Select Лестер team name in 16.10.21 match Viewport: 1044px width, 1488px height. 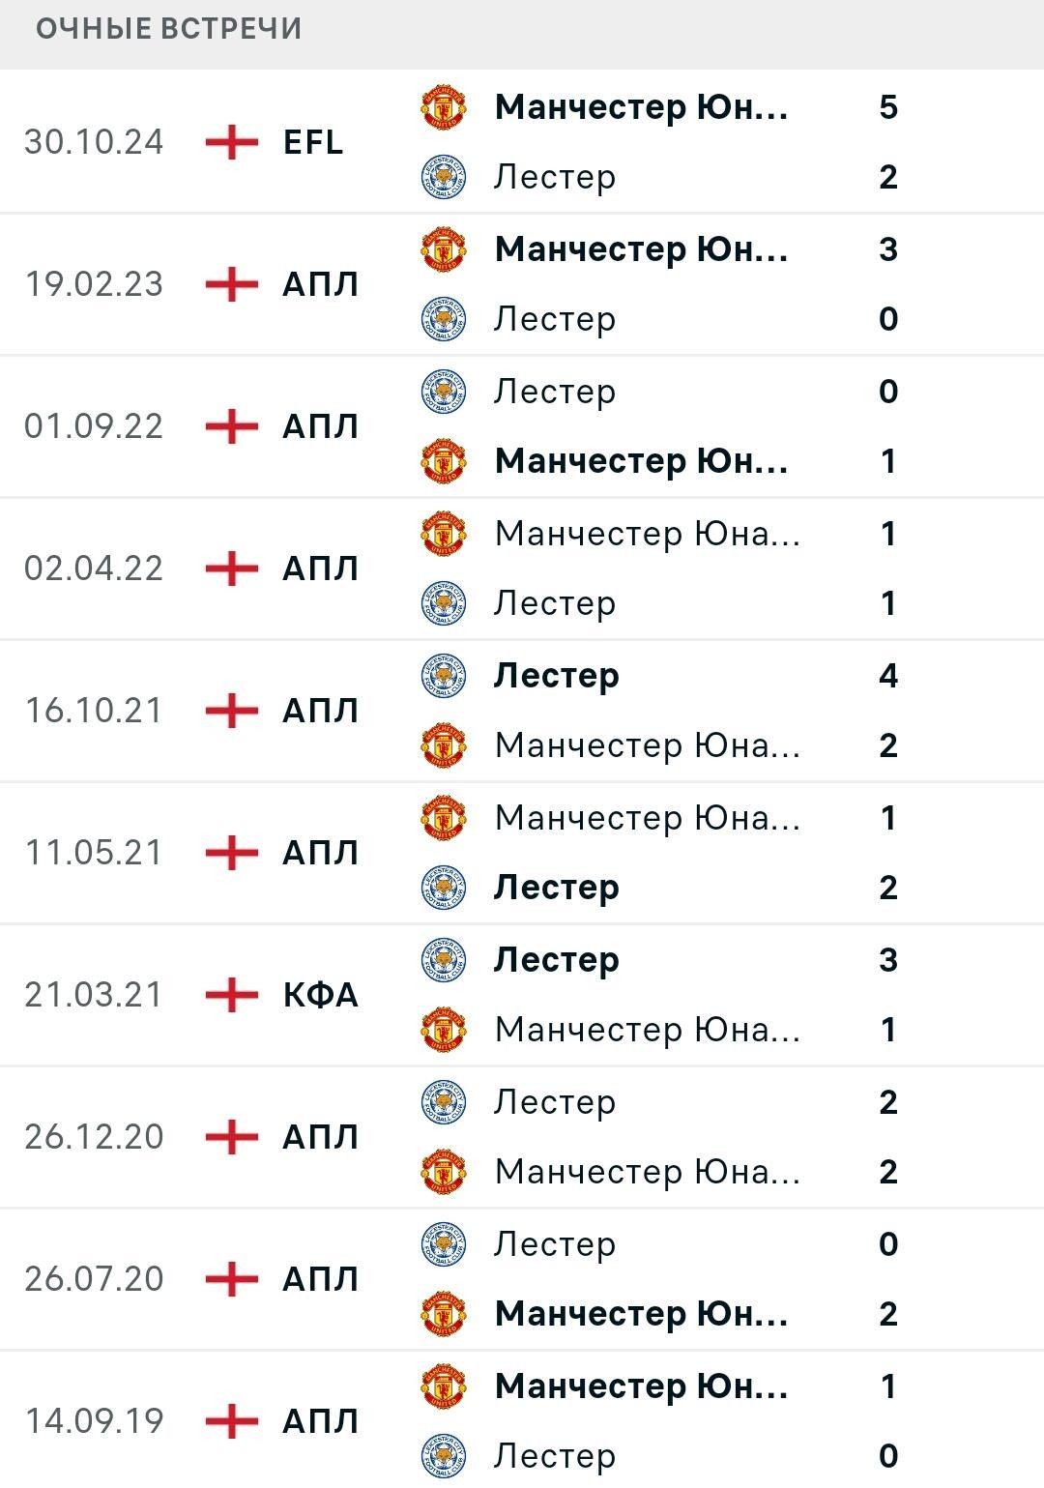tap(557, 675)
